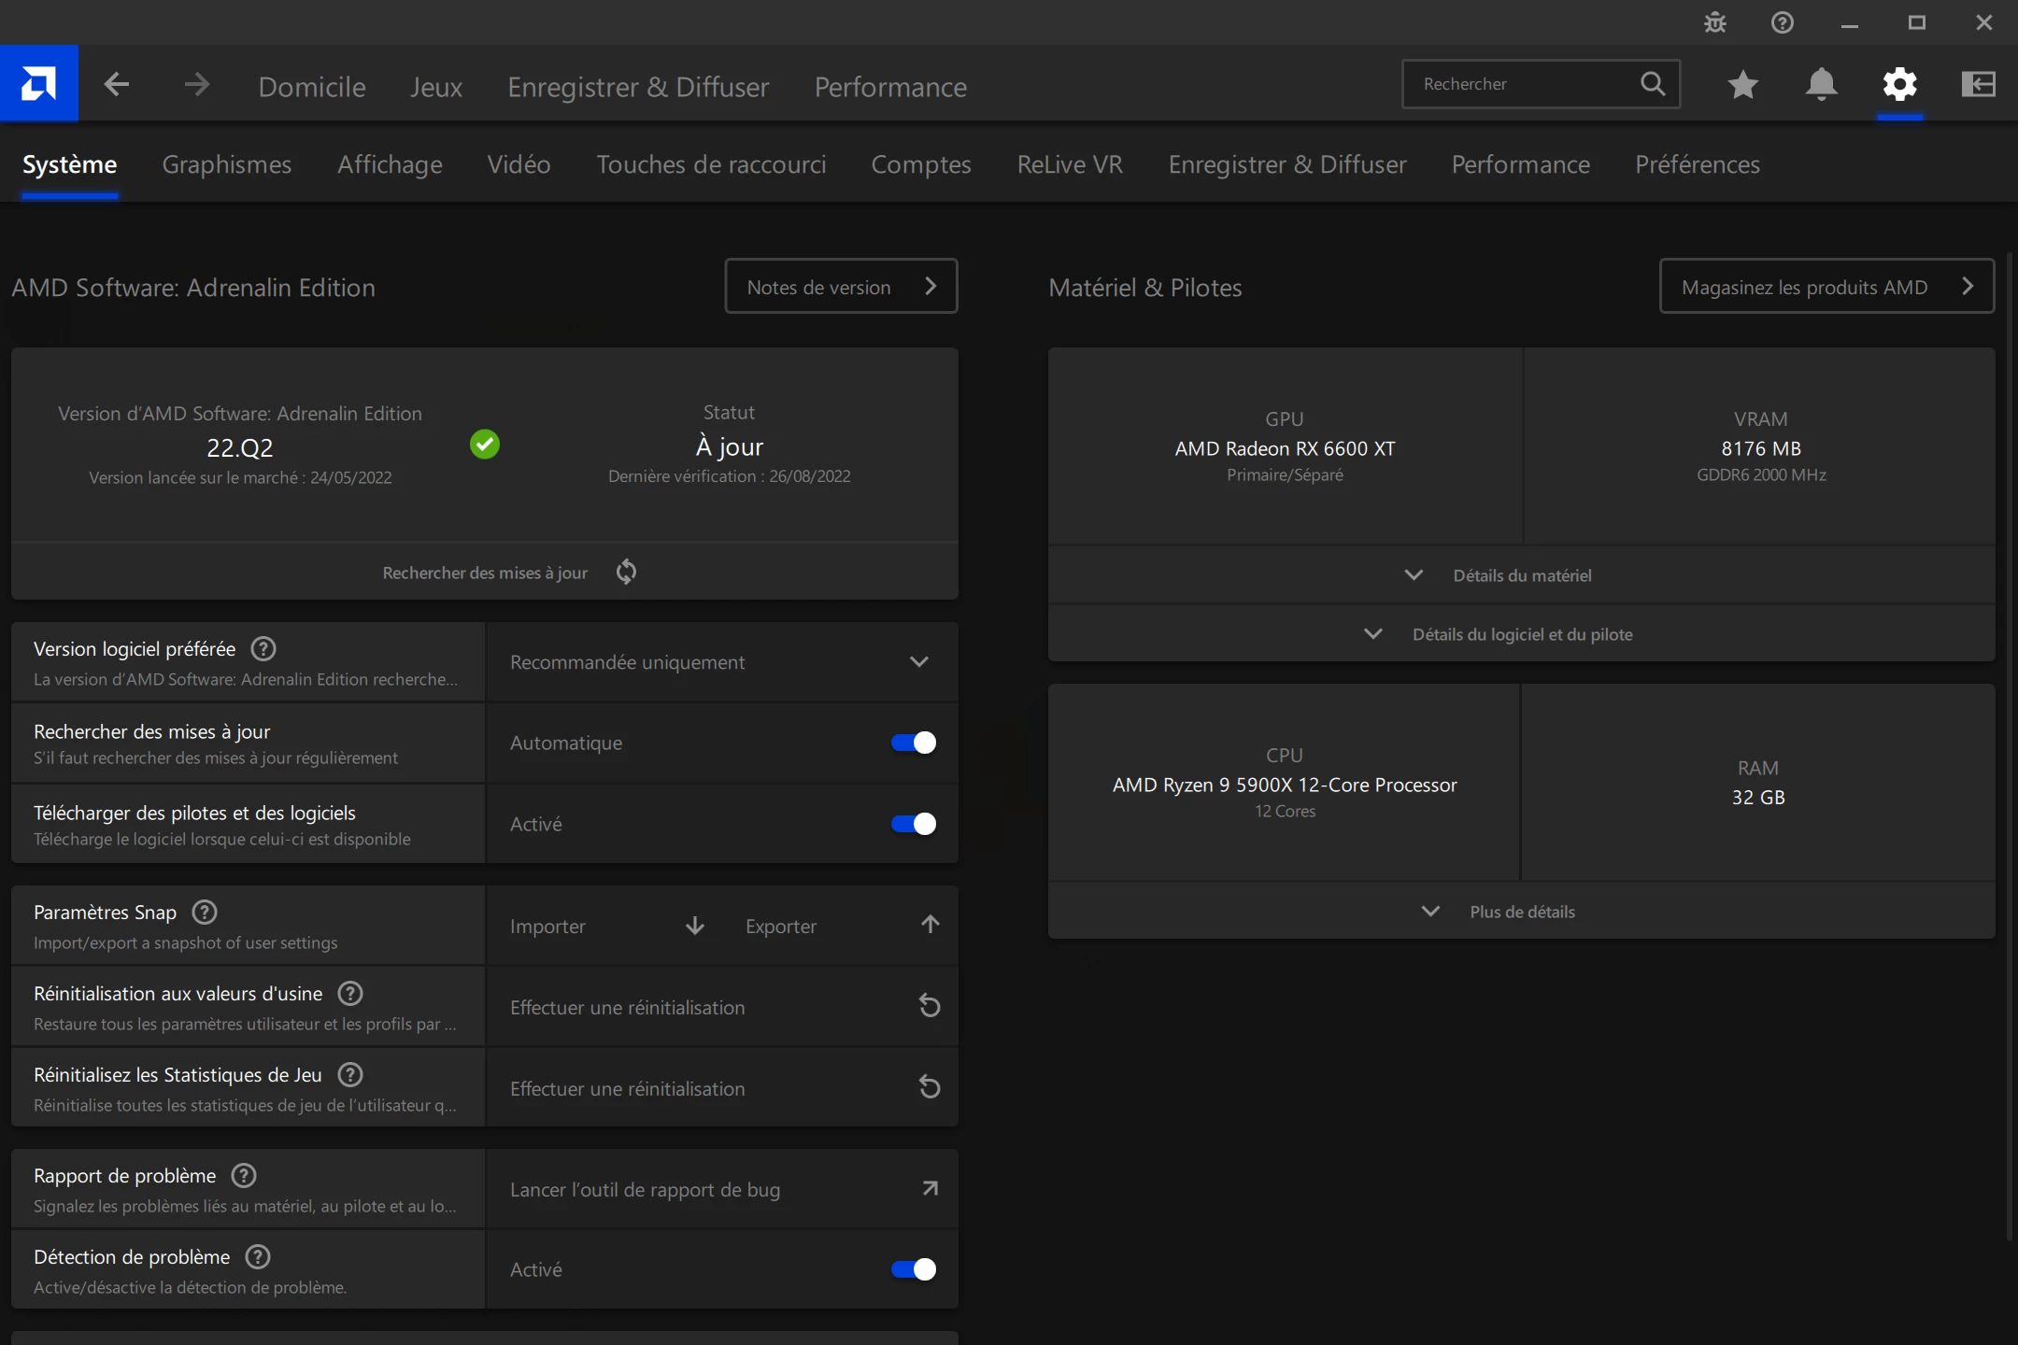Image resolution: width=2018 pixels, height=1345 pixels.
Task: Toggle Télécharger des pilotes et des logiciels
Action: tap(913, 824)
